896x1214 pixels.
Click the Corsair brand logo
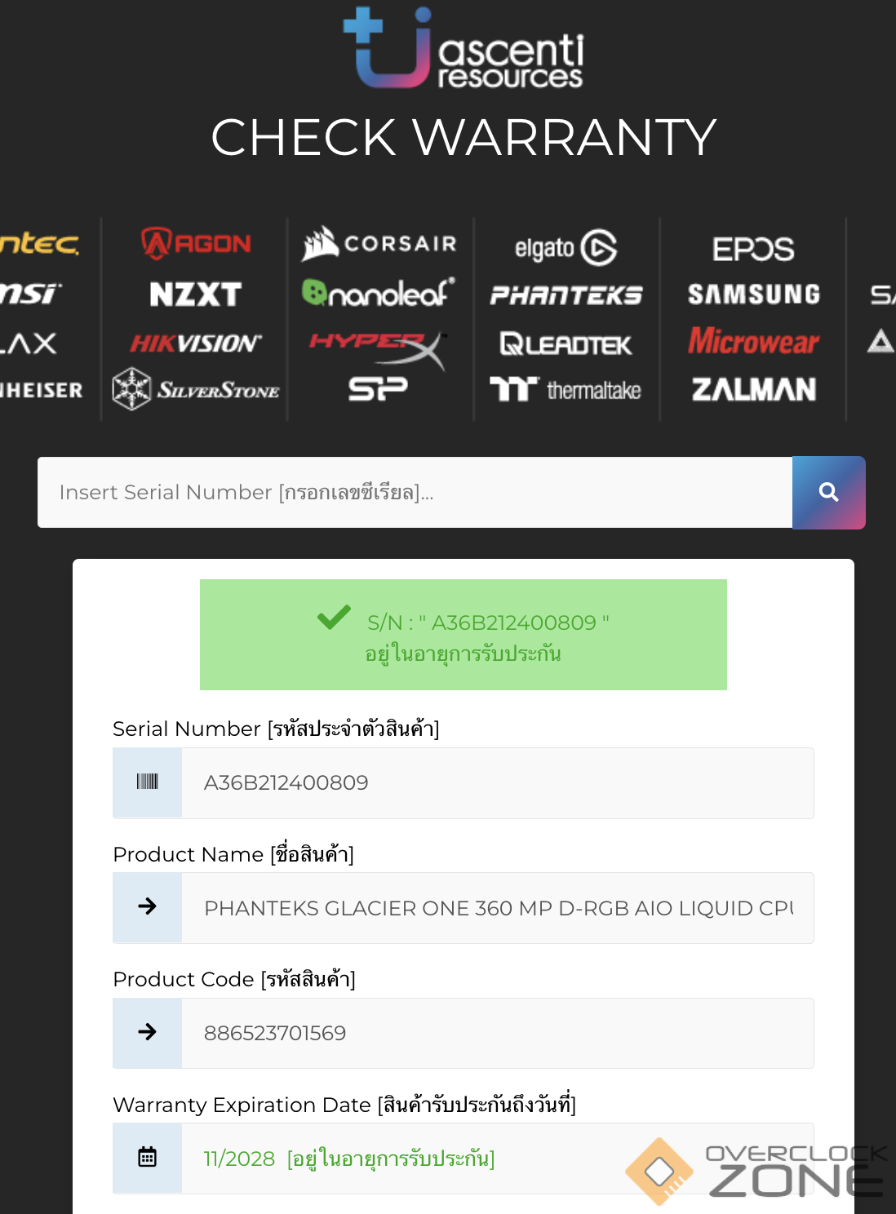point(379,243)
